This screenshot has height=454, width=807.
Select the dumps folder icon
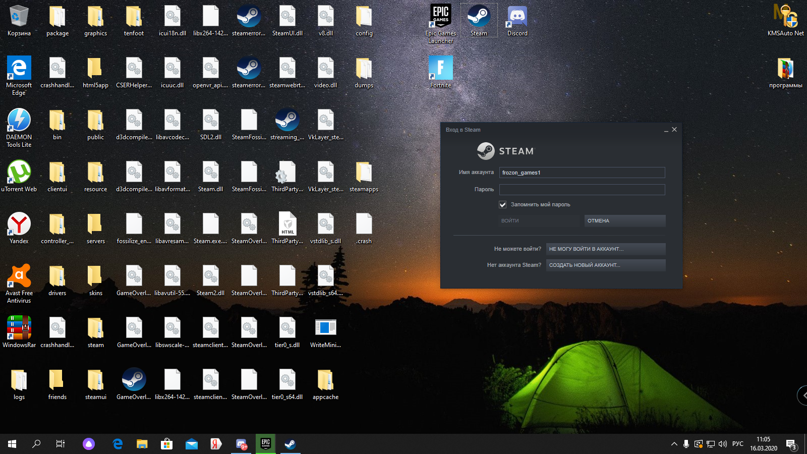click(364, 73)
